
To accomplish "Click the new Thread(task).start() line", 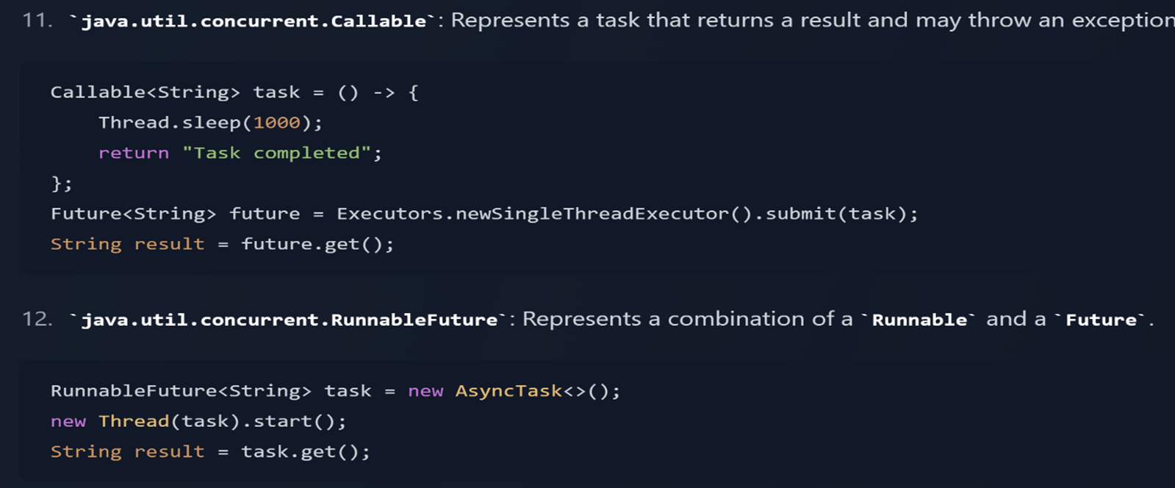I will 198,421.
